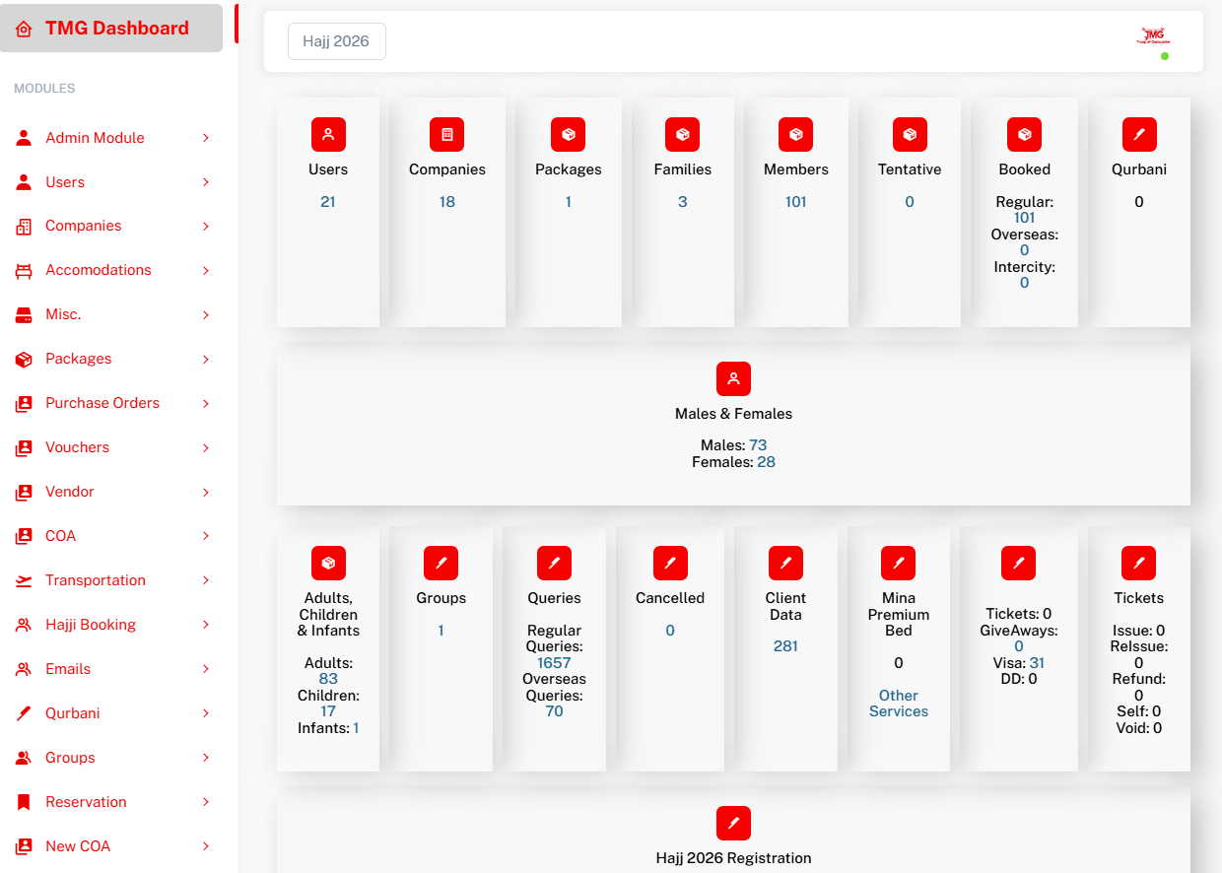Image resolution: width=1222 pixels, height=873 pixels.
Task: Click the Hajj 2026 Registration icon
Action: pyautogui.click(x=733, y=823)
